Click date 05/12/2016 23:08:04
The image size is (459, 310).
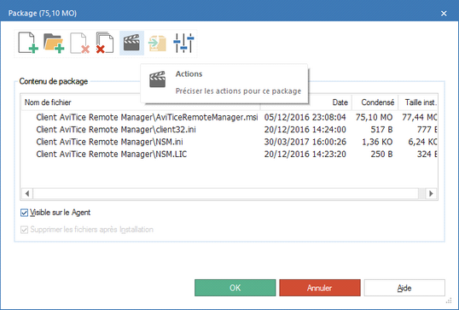point(305,117)
